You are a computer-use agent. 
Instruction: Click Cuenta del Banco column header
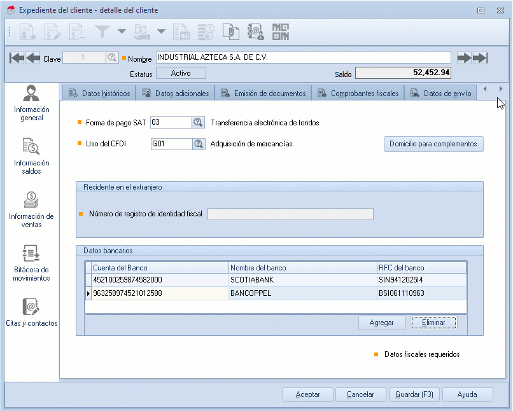coord(160,268)
